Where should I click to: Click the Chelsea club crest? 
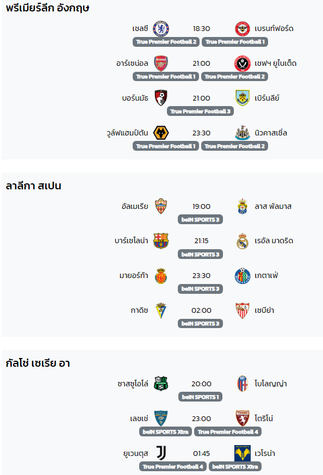point(161,29)
